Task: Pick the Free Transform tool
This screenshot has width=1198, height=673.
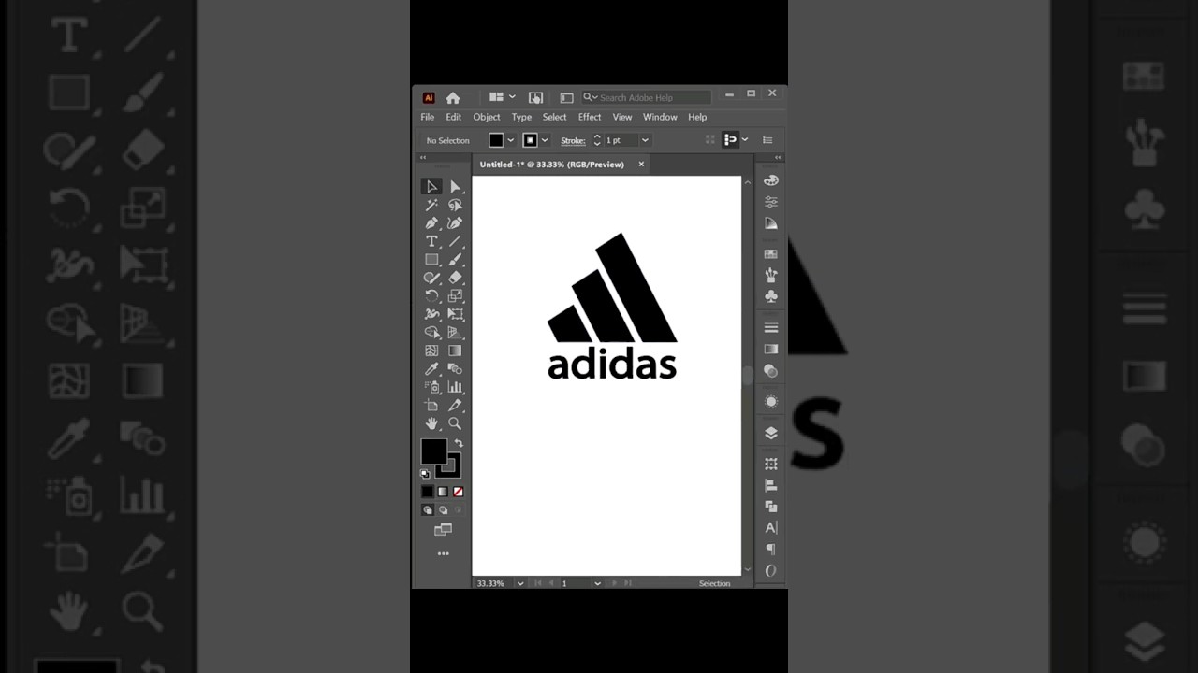Action: click(x=455, y=314)
